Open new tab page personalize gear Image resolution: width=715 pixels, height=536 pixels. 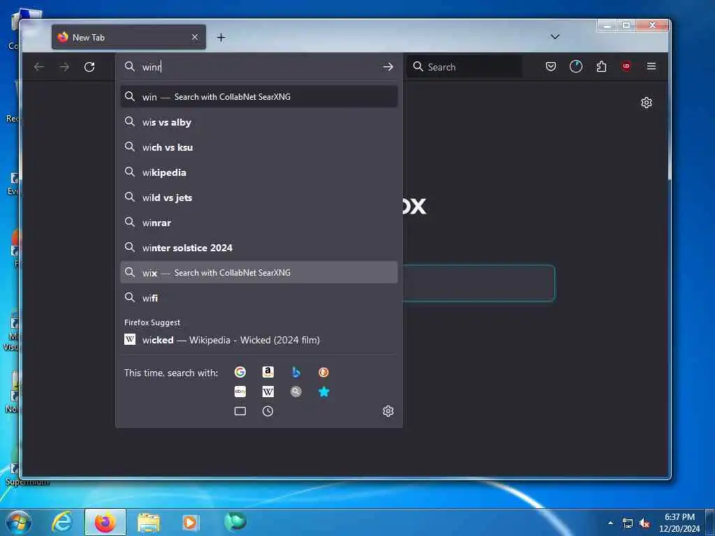tap(646, 103)
